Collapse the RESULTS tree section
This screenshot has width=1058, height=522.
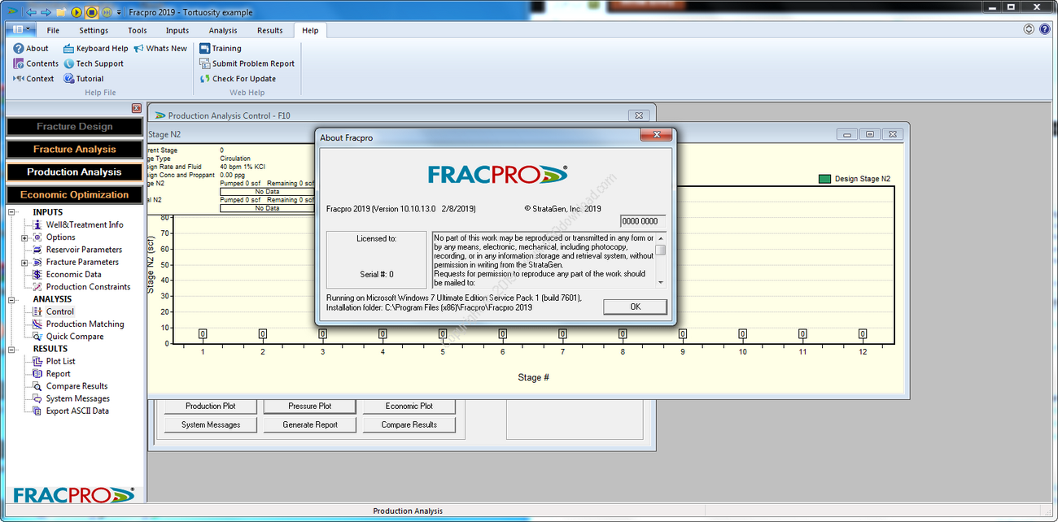click(12, 349)
